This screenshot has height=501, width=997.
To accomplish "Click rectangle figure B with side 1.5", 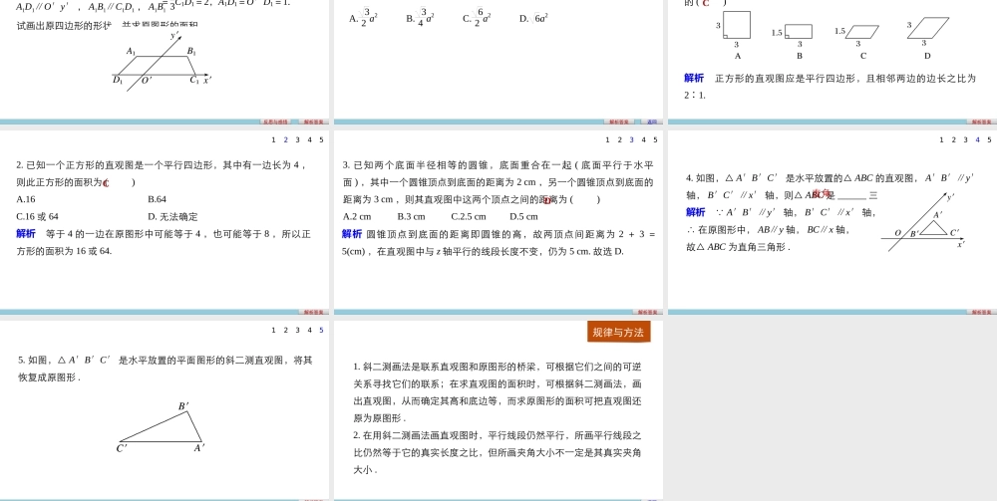I will tap(798, 31).
